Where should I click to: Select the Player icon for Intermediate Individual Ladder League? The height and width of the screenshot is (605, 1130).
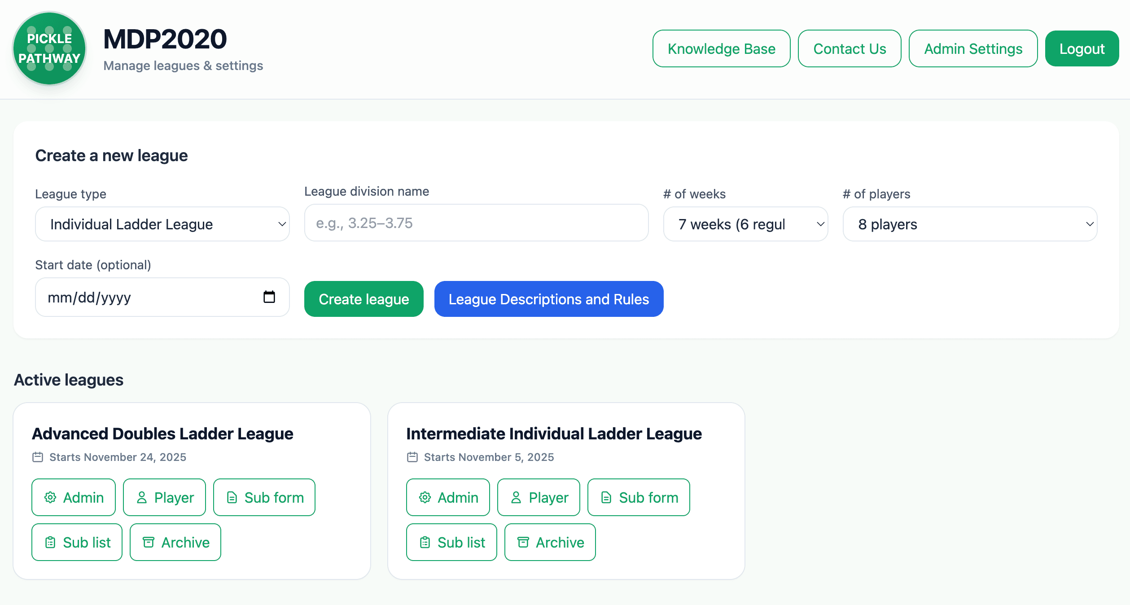[x=539, y=497]
